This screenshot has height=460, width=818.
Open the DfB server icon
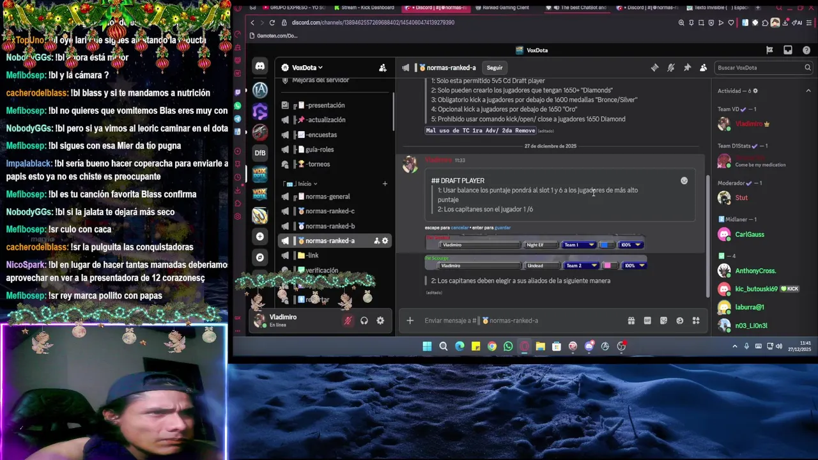260,153
